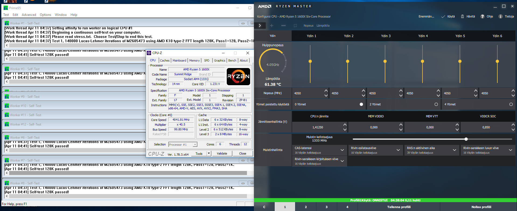Click the Worker #8 Self-Test icon
The height and width of the screenshot is (211, 517).
(7, 183)
